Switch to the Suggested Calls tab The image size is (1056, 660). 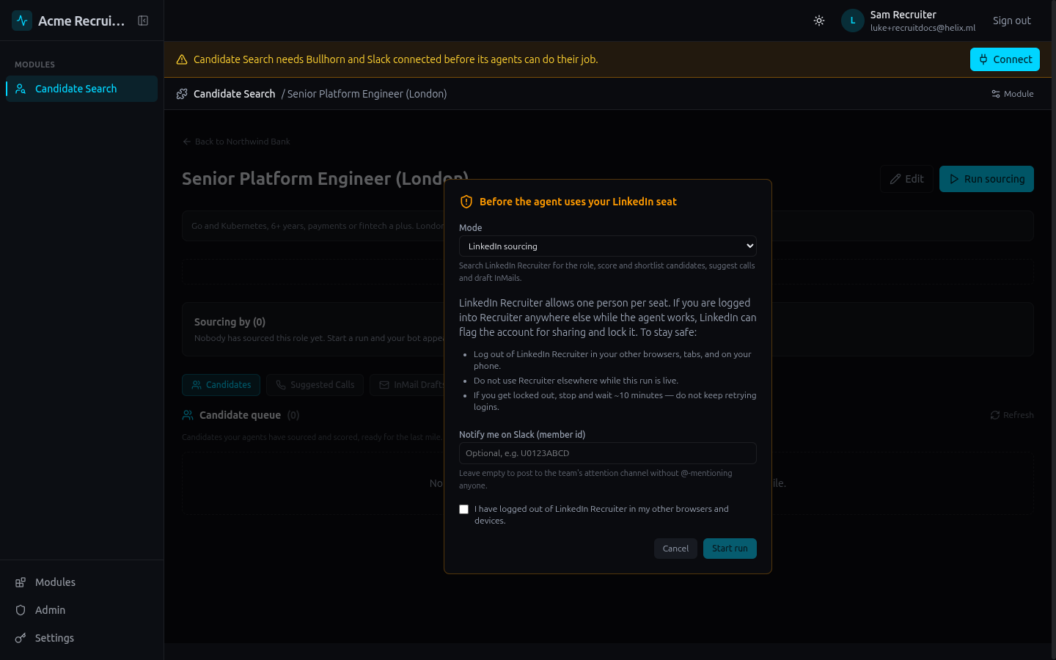(x=315, y=385)
